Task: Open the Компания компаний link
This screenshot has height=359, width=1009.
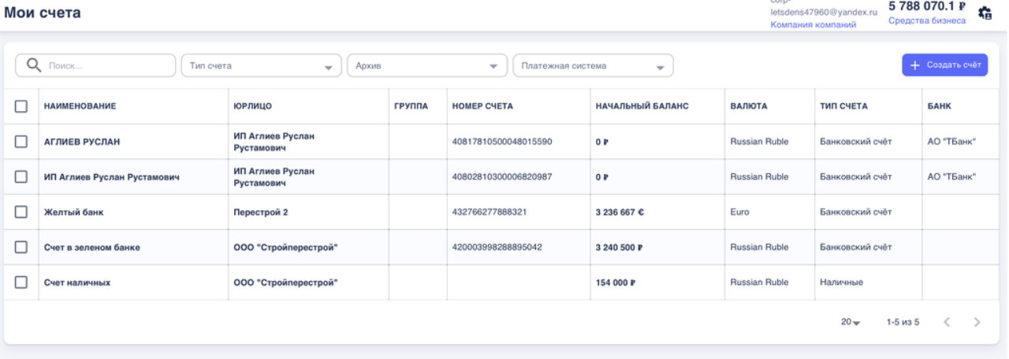Action: [813, 25]
